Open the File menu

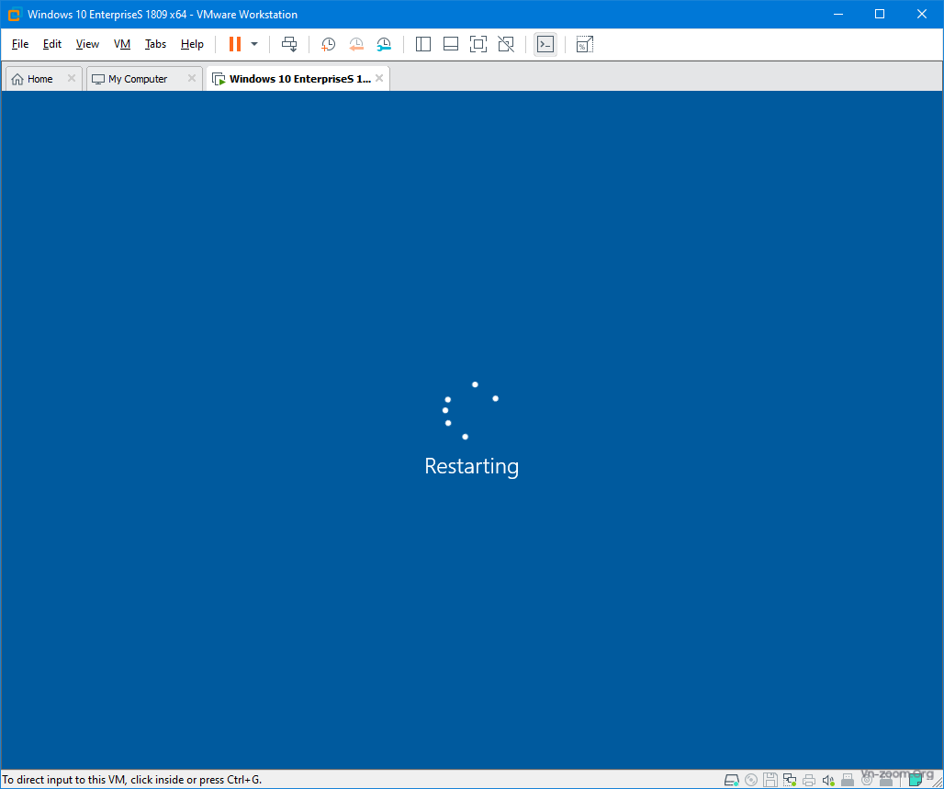(x=20, y=44)
